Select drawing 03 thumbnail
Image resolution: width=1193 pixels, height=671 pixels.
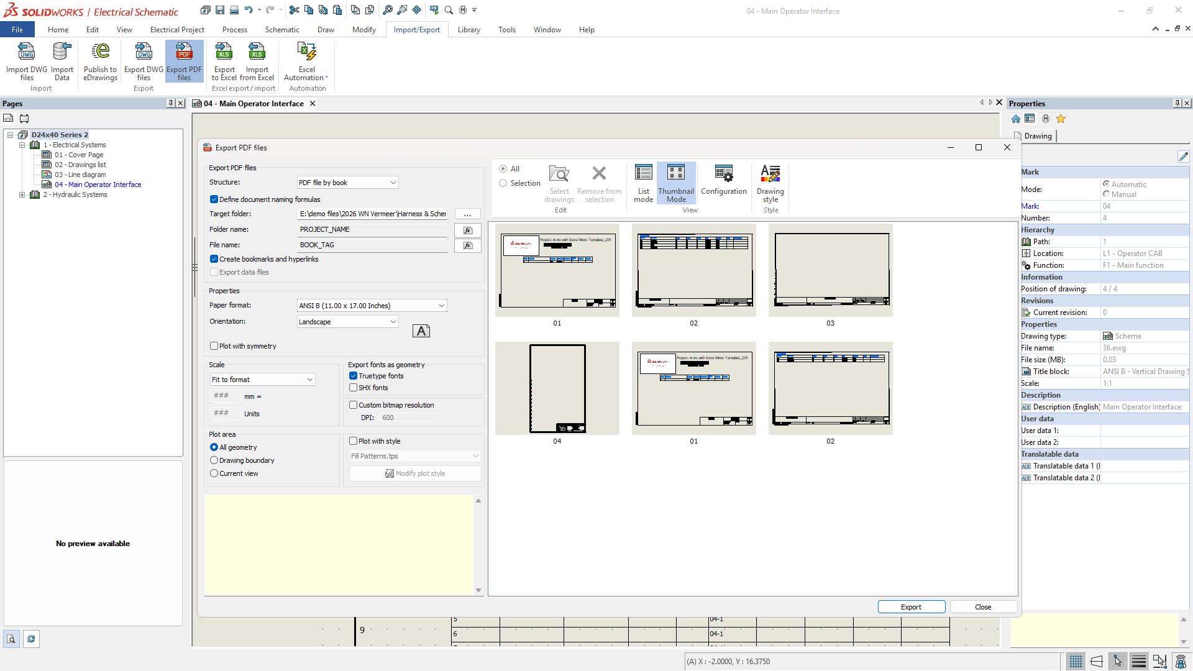click(830, 271)
